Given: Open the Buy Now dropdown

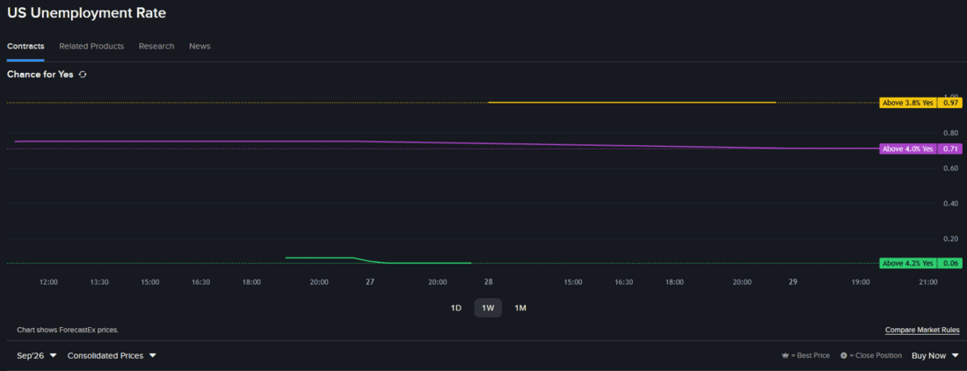Looking at the screenshot, I should pyautogui.click(x=935, y=355).
